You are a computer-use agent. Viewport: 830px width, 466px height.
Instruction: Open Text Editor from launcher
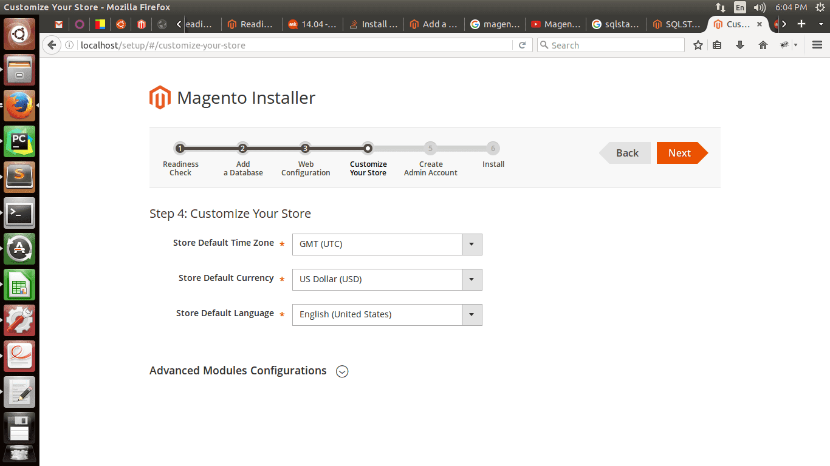click(x=19, y=392)
